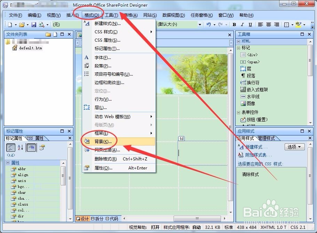Screen dimensions: 317x233
Task: Insert a <span> tag from toolbox
Action: click(250, 62)
